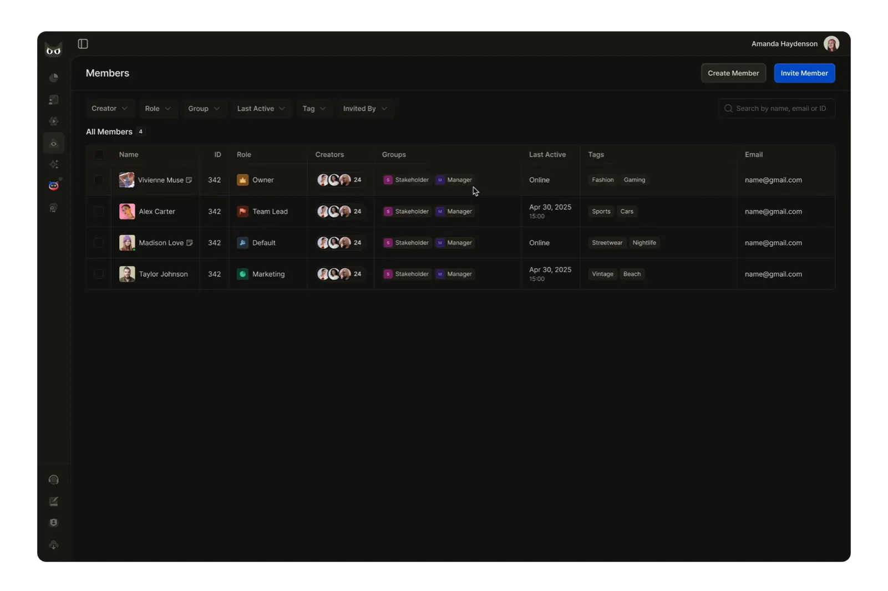
Task: Check the box for Vivienne Muse
Action: click(x=99, y=180)
